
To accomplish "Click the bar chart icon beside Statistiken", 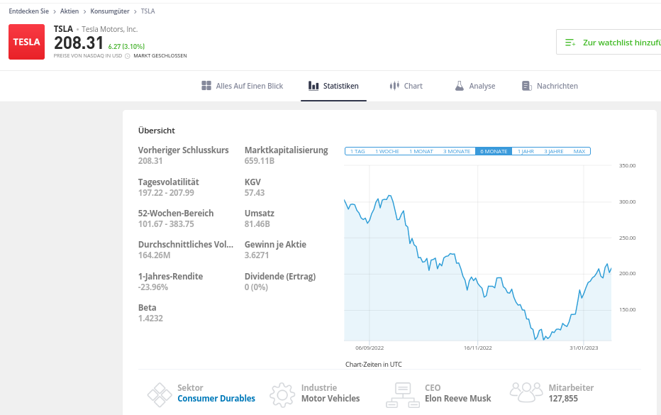I will [313, 86].
